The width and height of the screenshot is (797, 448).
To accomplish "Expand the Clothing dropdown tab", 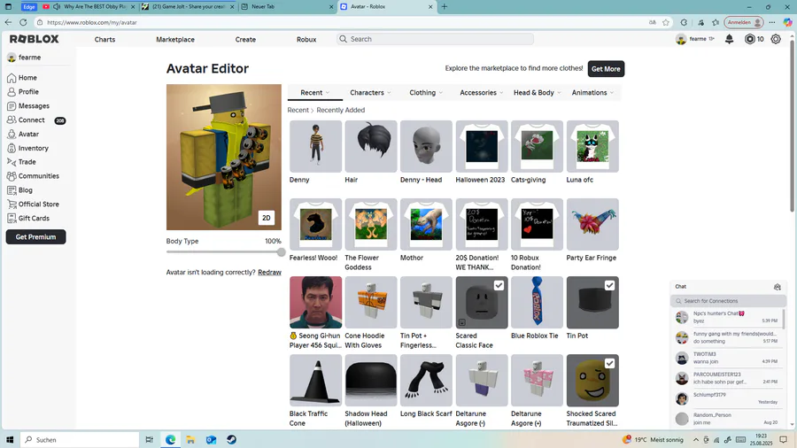I will 426,92.
